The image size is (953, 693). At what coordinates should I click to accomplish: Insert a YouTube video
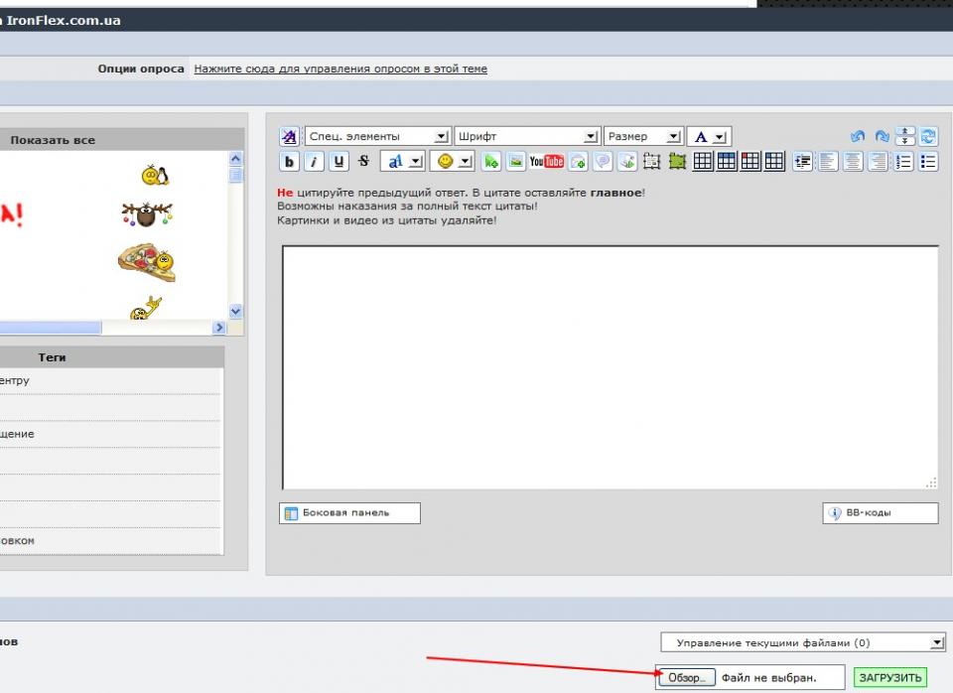[546, 162]
